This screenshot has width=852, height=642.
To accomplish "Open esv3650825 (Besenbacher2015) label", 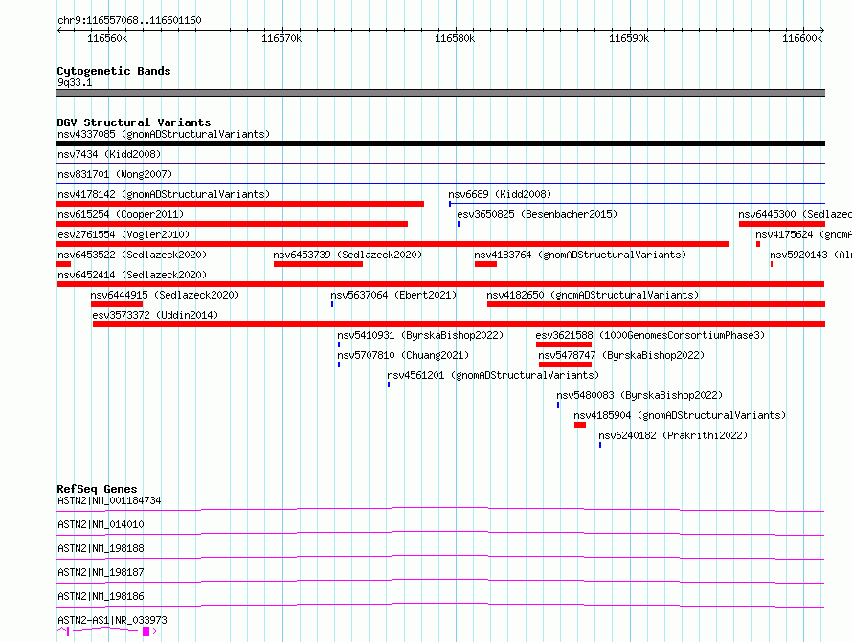I will pos(537,214).
